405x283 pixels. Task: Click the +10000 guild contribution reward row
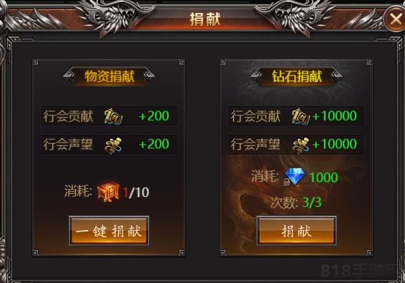click(296, 116)
